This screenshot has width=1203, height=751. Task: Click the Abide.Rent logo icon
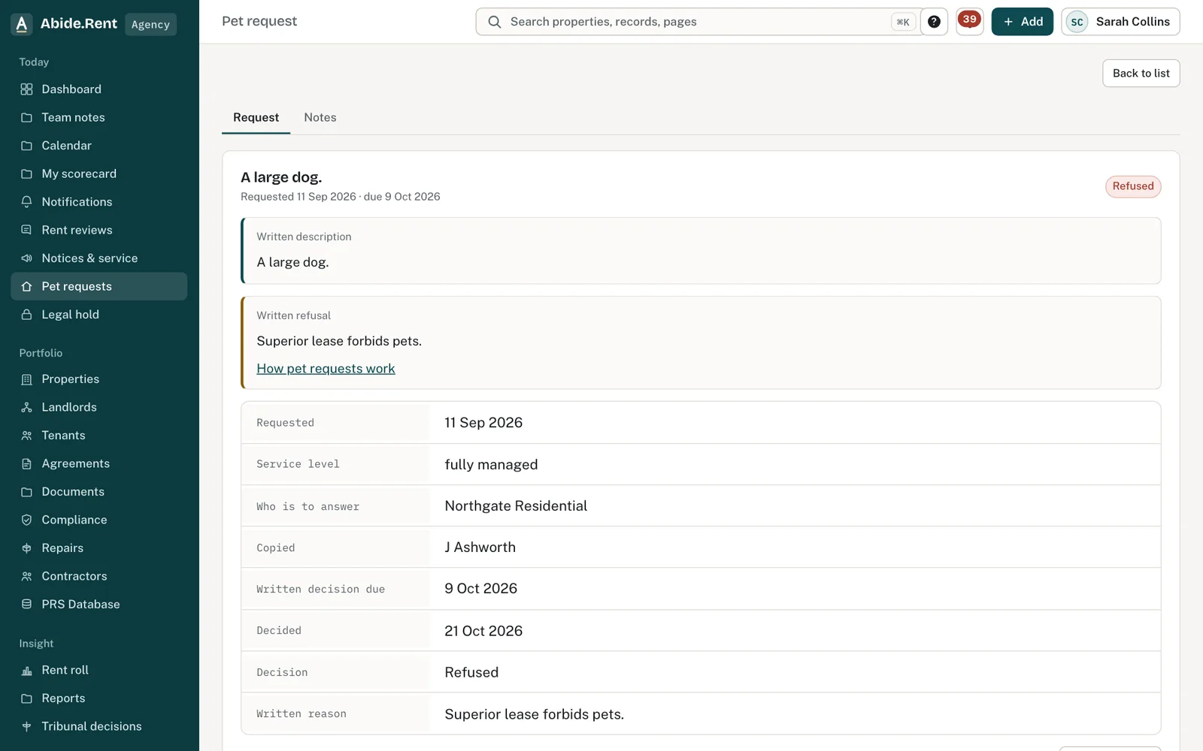coord(22,24)
